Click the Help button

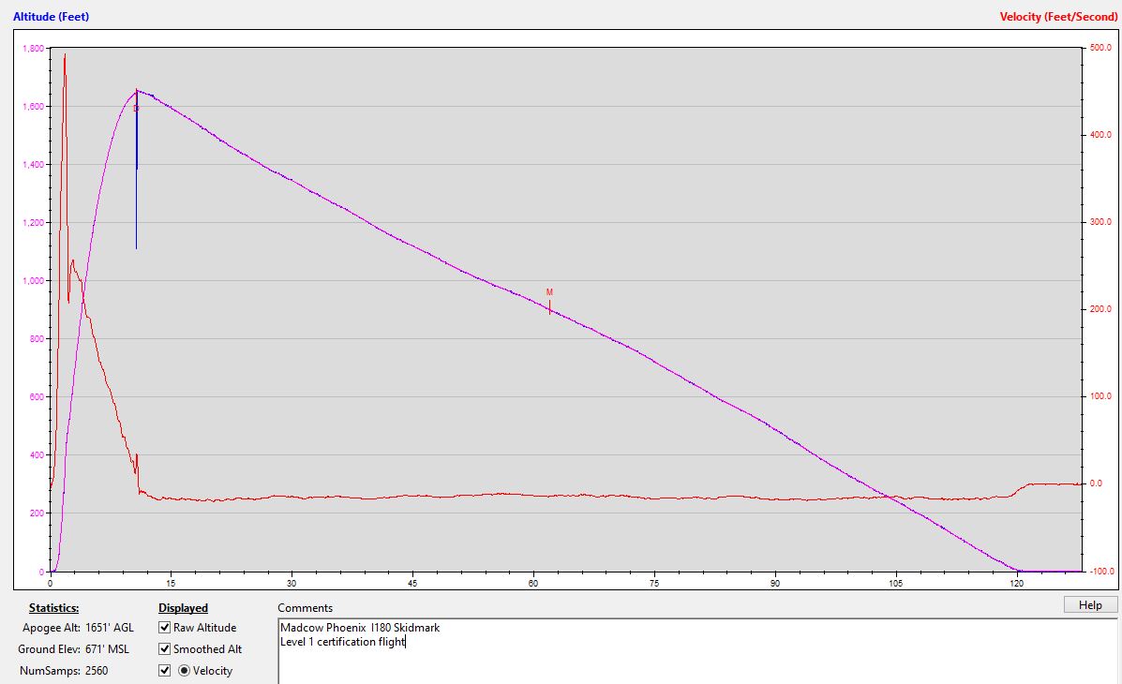[1090, 605]
